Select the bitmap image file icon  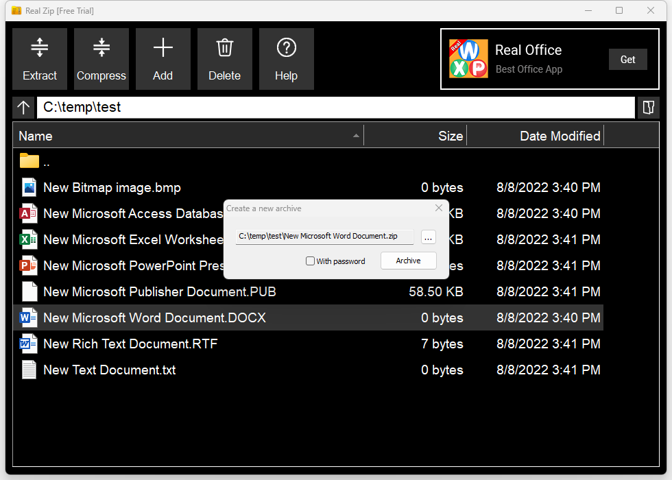coord(29,188)
